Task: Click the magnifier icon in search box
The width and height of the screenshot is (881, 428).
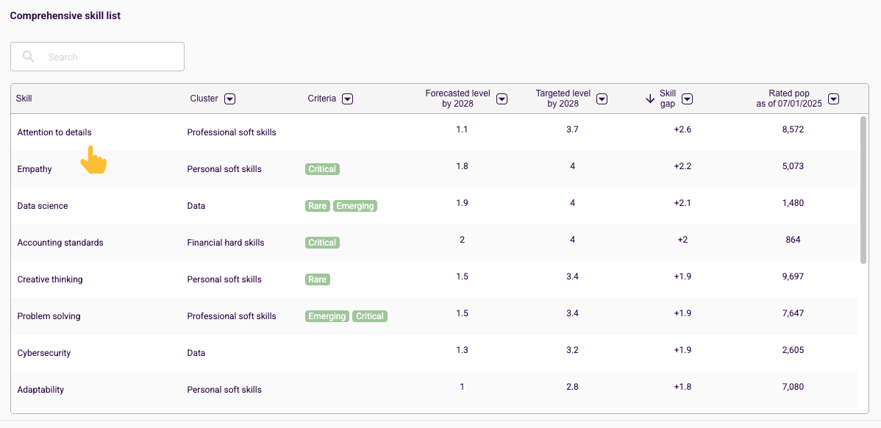Action: coord(29,57)
